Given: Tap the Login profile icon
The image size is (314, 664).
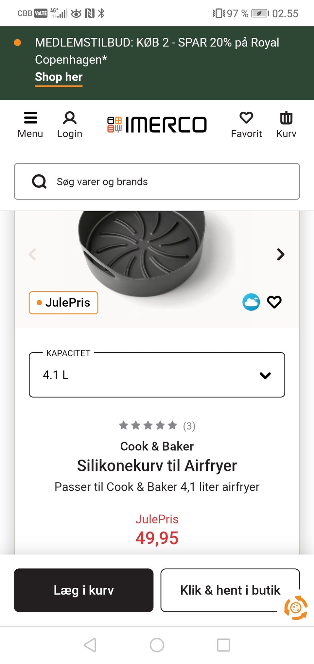Looking at the screenshot, I should coord(69,125).
